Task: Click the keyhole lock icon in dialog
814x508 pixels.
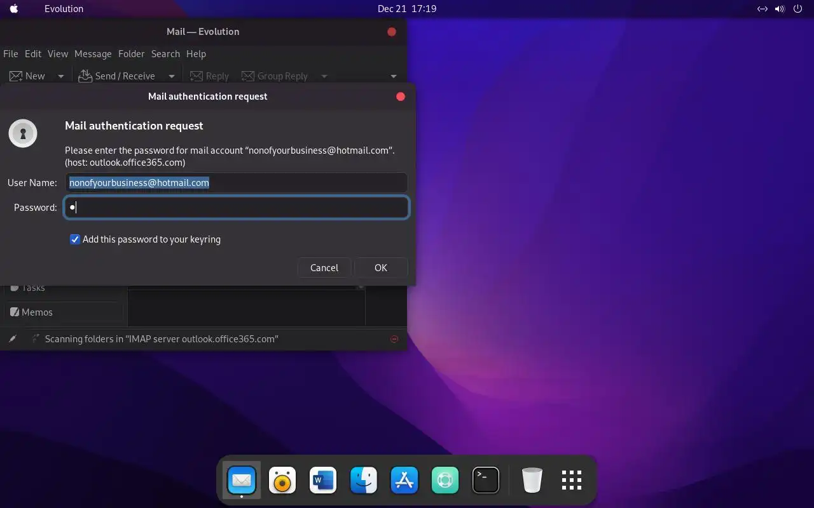Action: pos(23,133)
